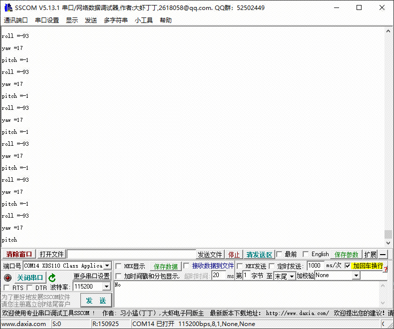Image resolution: width=394 pixels, height=329 pixels.
Task: Click the send text area containing No
Action: [x=247, y=294]
